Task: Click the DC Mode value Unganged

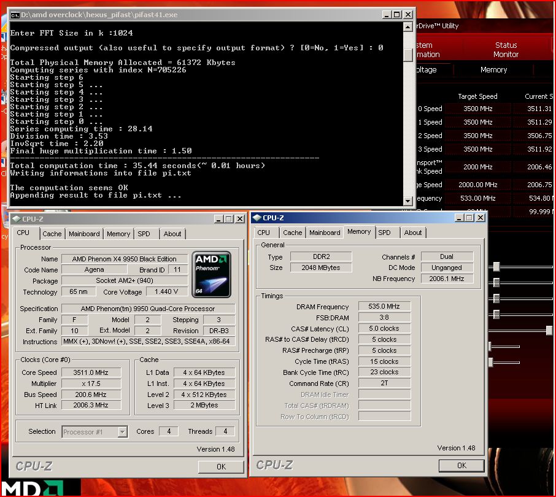Action: 447,268
